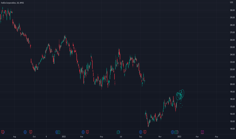Click the 8 date label on time axis
Screen dimensions: 236x139
pos(46,136)
